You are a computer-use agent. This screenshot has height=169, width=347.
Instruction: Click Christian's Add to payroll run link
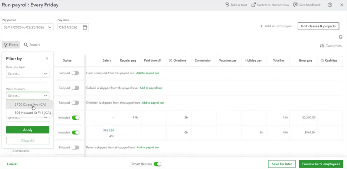pos(153,103)
